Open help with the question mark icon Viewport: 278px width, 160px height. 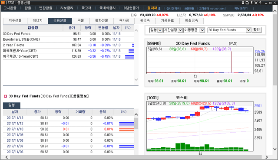pos(260,3)
